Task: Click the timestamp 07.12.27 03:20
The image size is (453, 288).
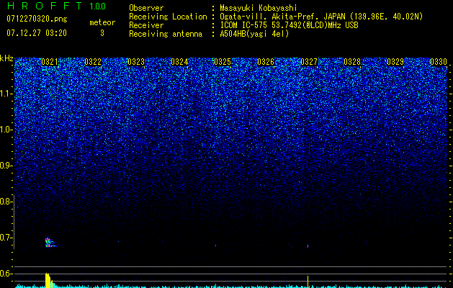Action: [37, 33]
